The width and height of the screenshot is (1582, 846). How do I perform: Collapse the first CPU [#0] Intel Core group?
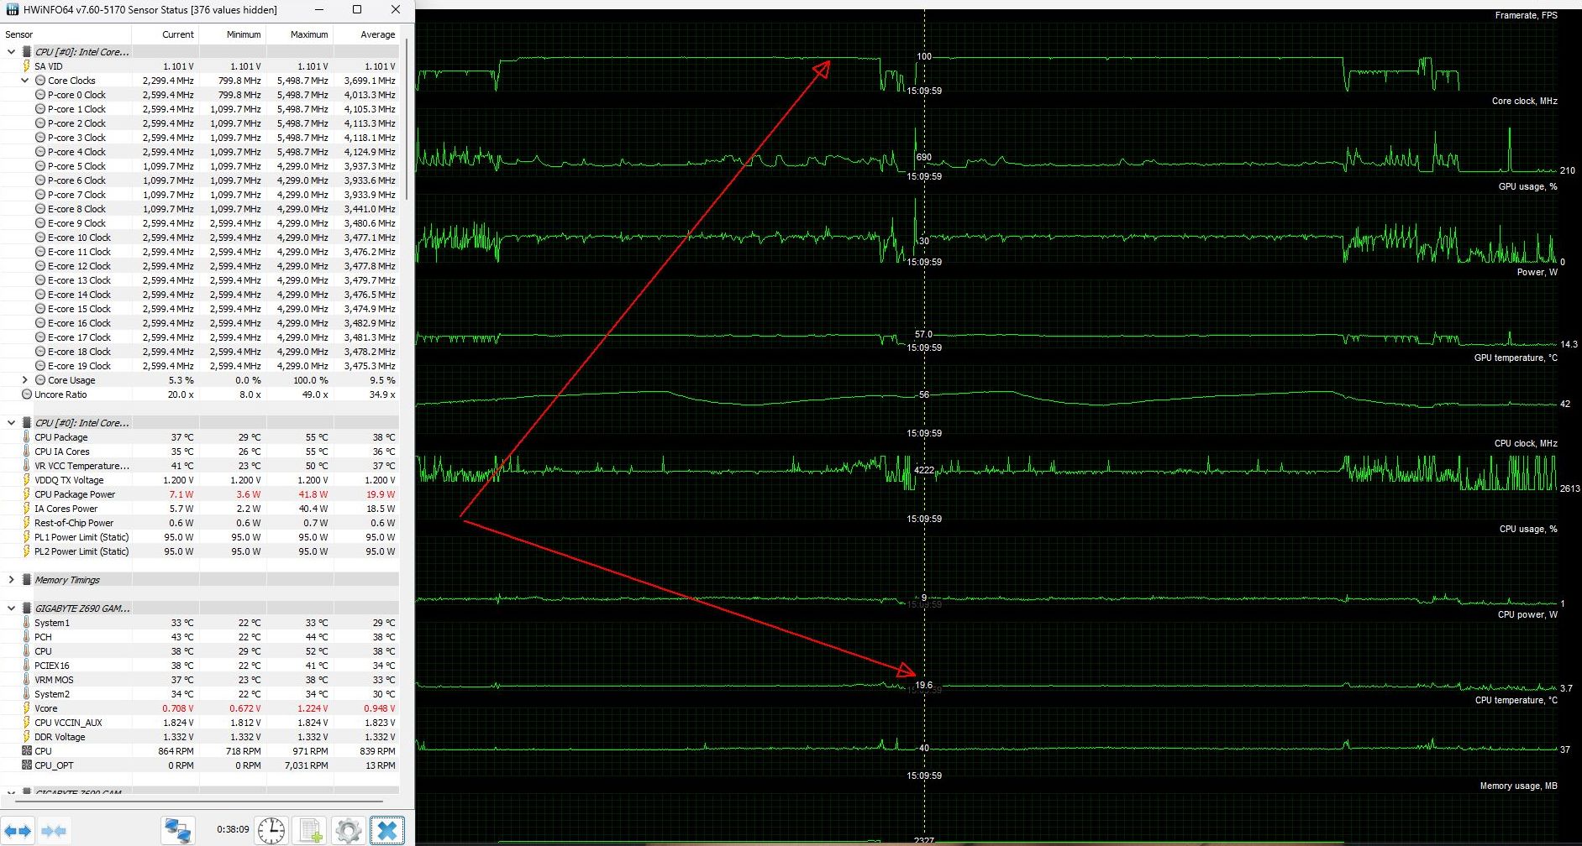click(11, 52)
